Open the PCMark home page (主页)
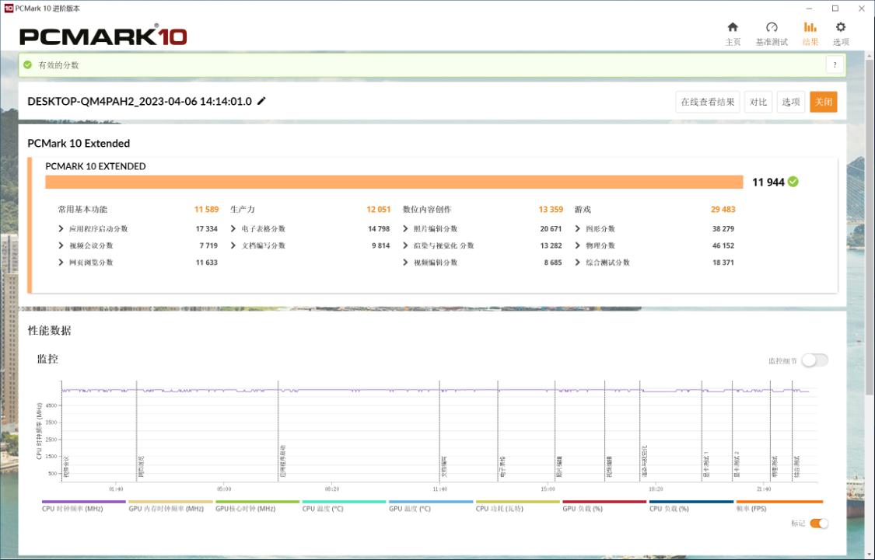 click(732, 33)
